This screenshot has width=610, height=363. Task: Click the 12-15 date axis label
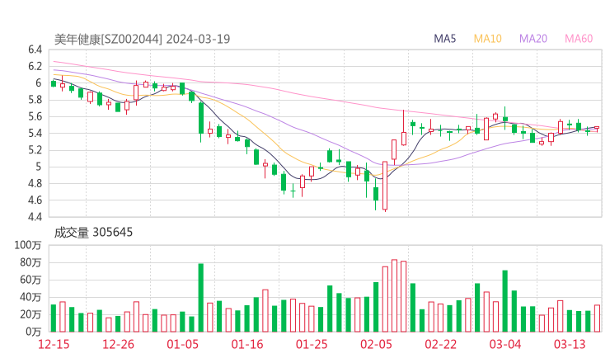(54, 344)
